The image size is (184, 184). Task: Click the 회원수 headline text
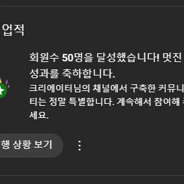tap(44, 58)
